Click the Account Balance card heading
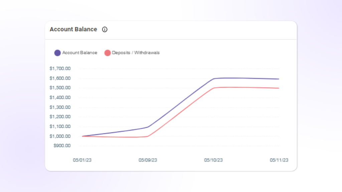Screen dimensions: 342x192 point(73,29)
